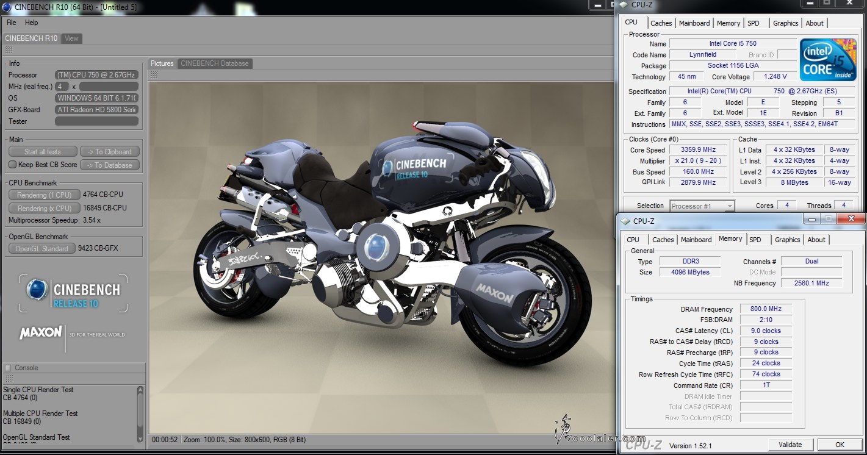Click the GFX-Board info field

tap(97, 110)
